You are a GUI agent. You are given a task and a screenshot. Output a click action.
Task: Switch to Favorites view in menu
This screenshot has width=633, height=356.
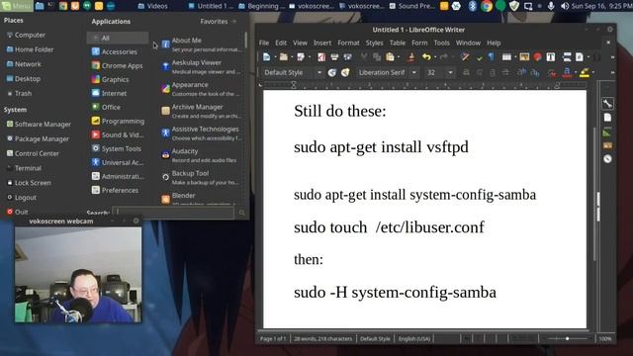click(x=219, y=22)
